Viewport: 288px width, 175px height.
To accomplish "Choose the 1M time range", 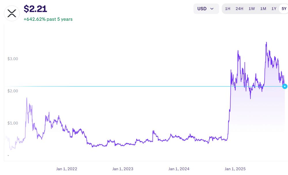I will [x=263, y=9].
